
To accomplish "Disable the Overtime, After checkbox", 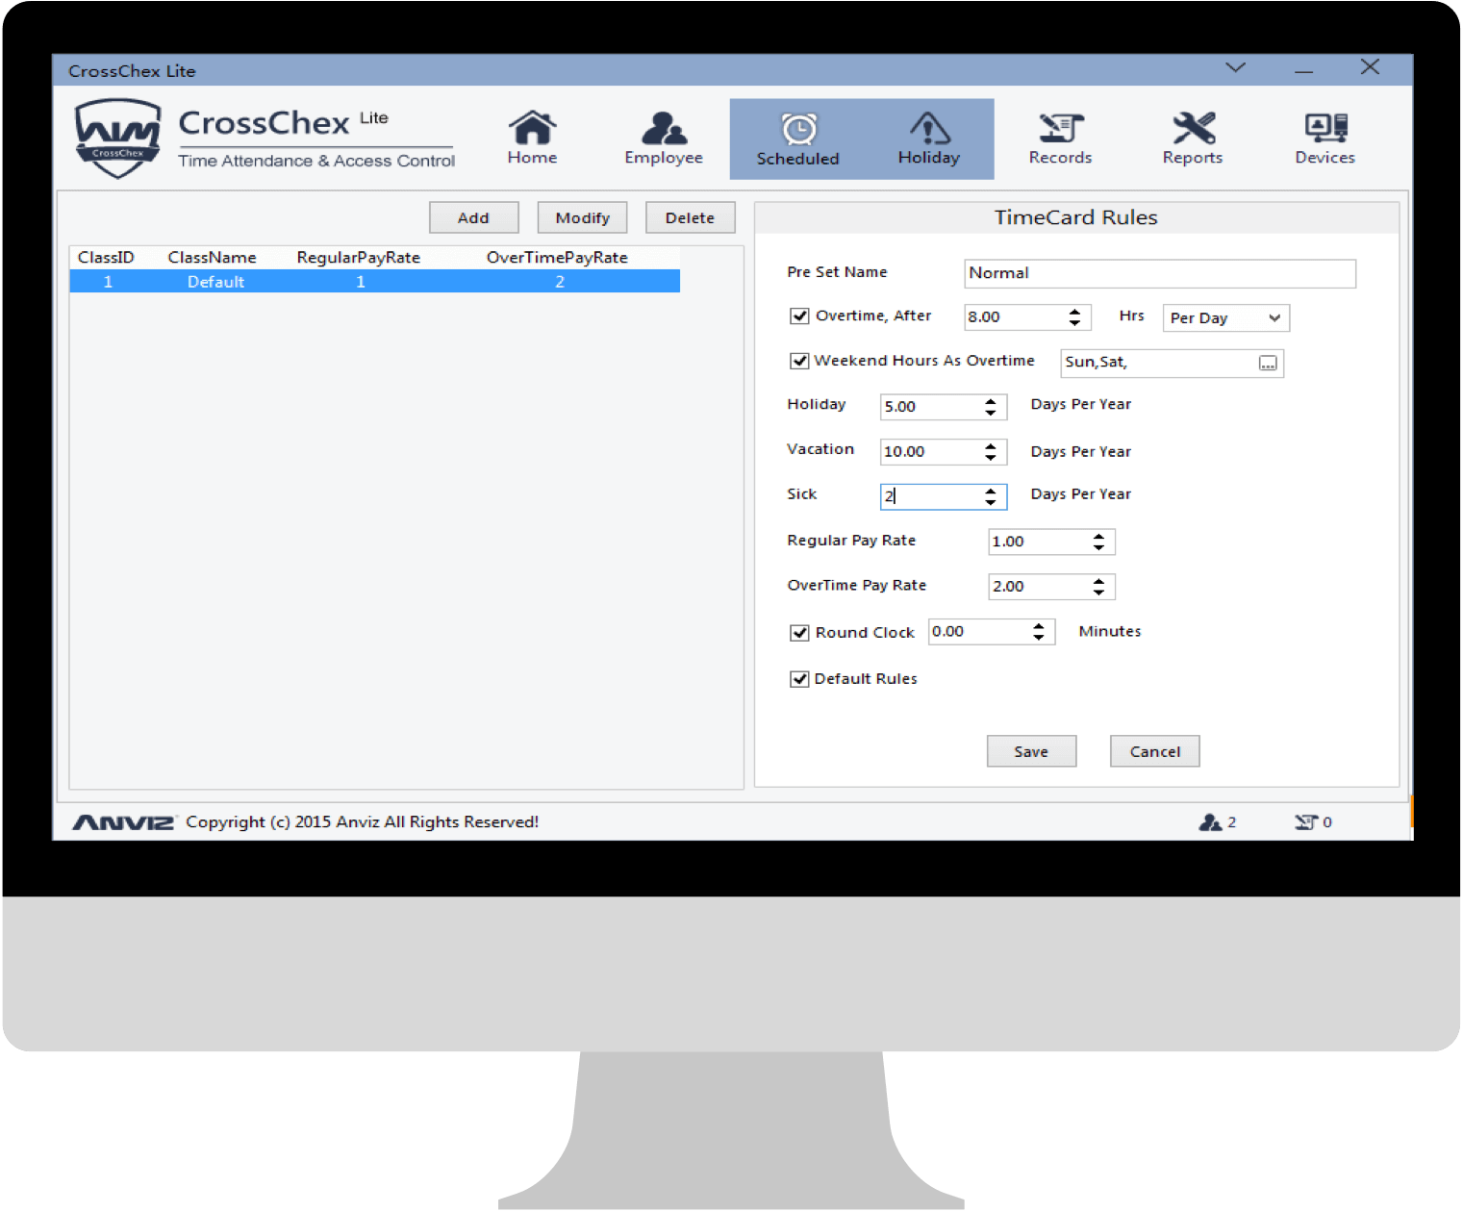I will [799, 316].
